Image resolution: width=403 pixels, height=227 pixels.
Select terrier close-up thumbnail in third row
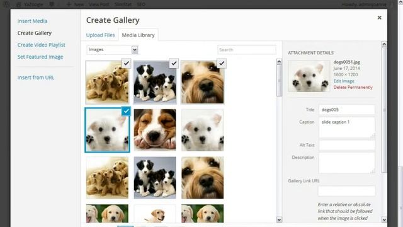203,178
